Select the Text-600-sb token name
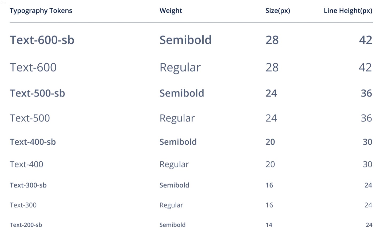The width and height of the screenshot is (384, 236). coord(42,40)
